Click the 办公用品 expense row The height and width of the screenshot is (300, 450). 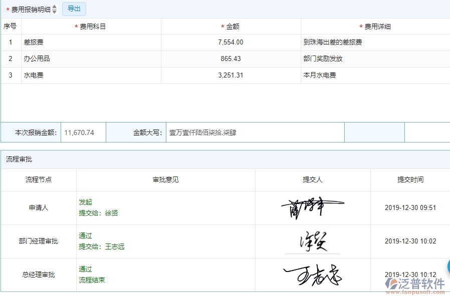[x=100, y=58]
